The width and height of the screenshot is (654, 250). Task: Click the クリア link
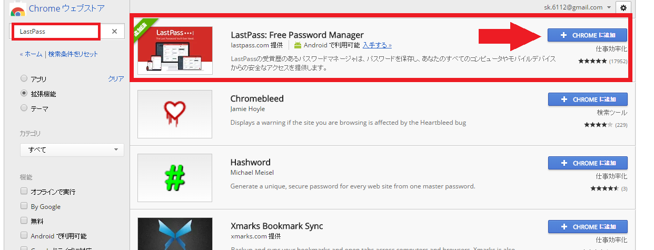pyautogui.click(x=116, y=79)
